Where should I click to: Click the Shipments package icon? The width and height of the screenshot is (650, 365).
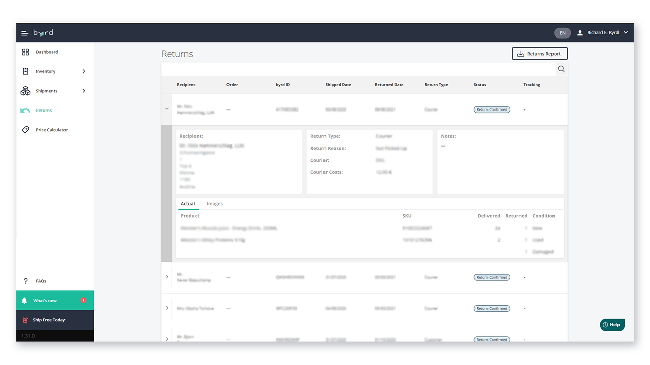pos(26,91)
